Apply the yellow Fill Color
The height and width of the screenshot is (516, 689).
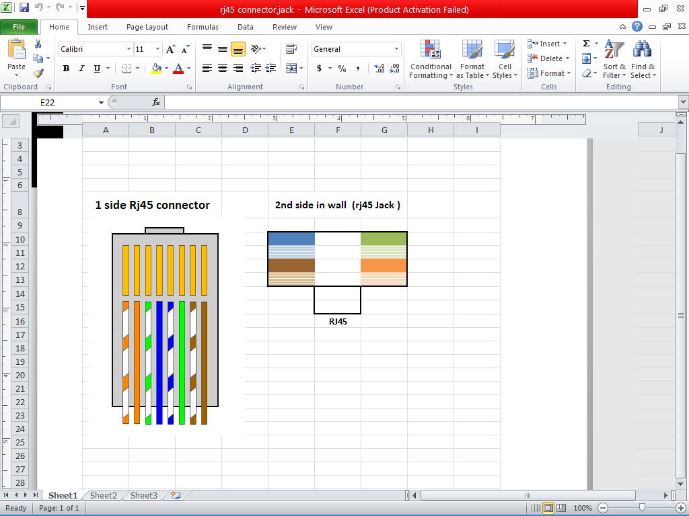coord(156,69)
